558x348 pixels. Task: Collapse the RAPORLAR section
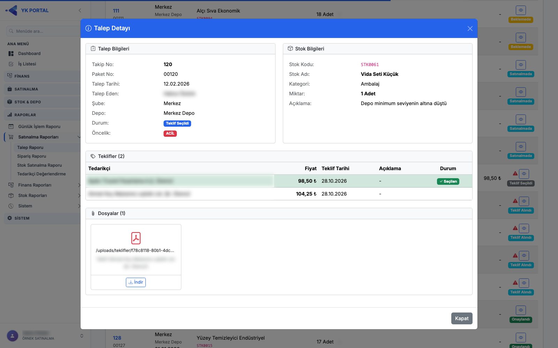(43, 115)
